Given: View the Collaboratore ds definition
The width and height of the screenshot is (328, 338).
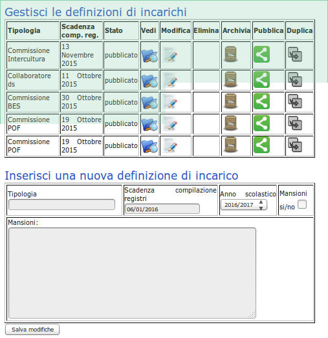Looking at the screenshot, I should (x=149, y=81).
